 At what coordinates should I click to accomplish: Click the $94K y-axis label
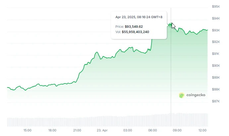[216, 18]
